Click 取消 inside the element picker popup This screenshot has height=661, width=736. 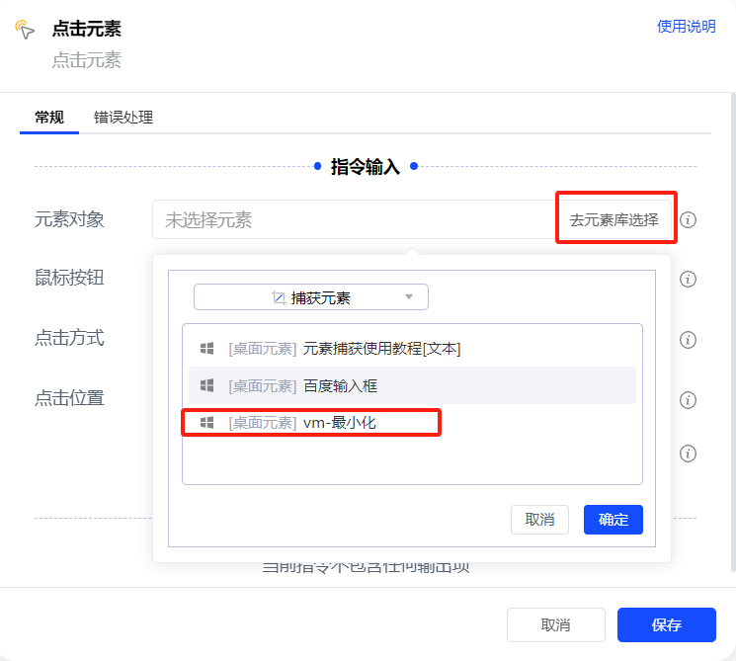[x=539, y=520]
